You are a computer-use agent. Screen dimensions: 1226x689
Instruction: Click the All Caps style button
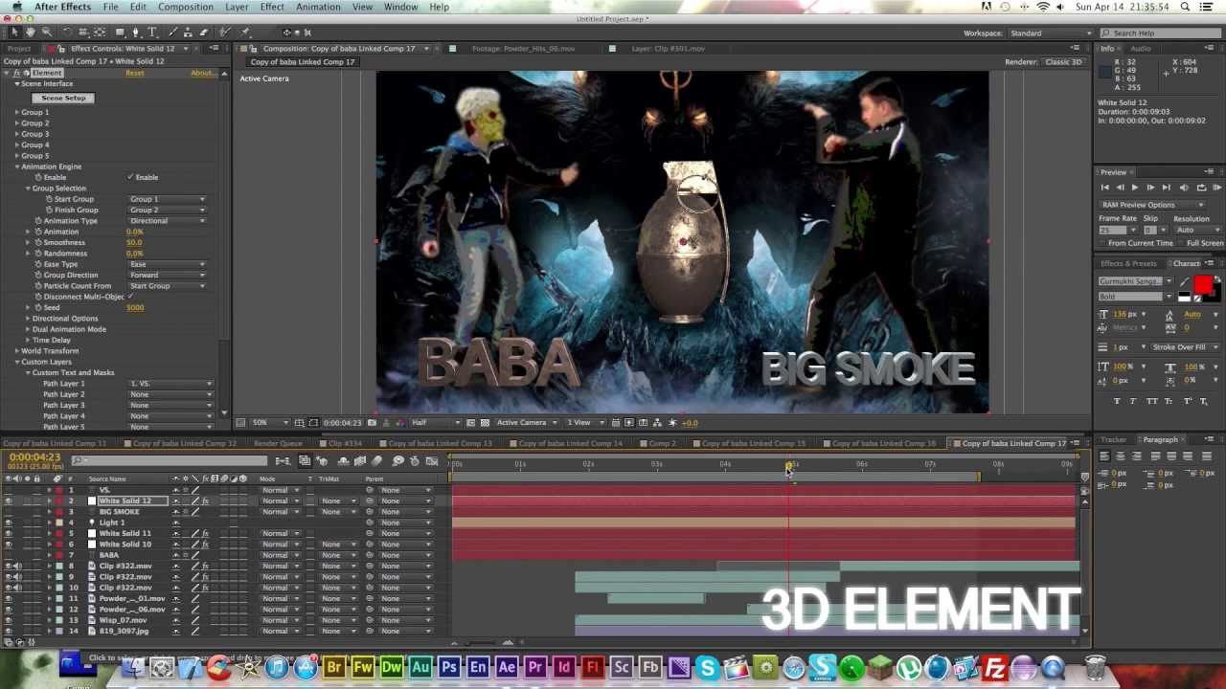click(x=1152, y=401)
